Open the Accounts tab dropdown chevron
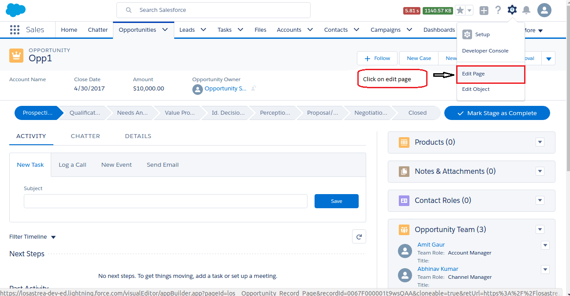570x296 pixels. (310, 30)
